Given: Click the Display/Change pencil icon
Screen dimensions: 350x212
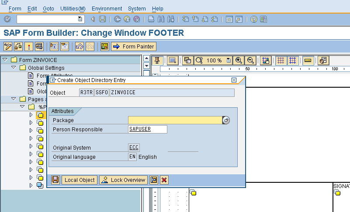Looking at the screenshot, I should [8, 47].
